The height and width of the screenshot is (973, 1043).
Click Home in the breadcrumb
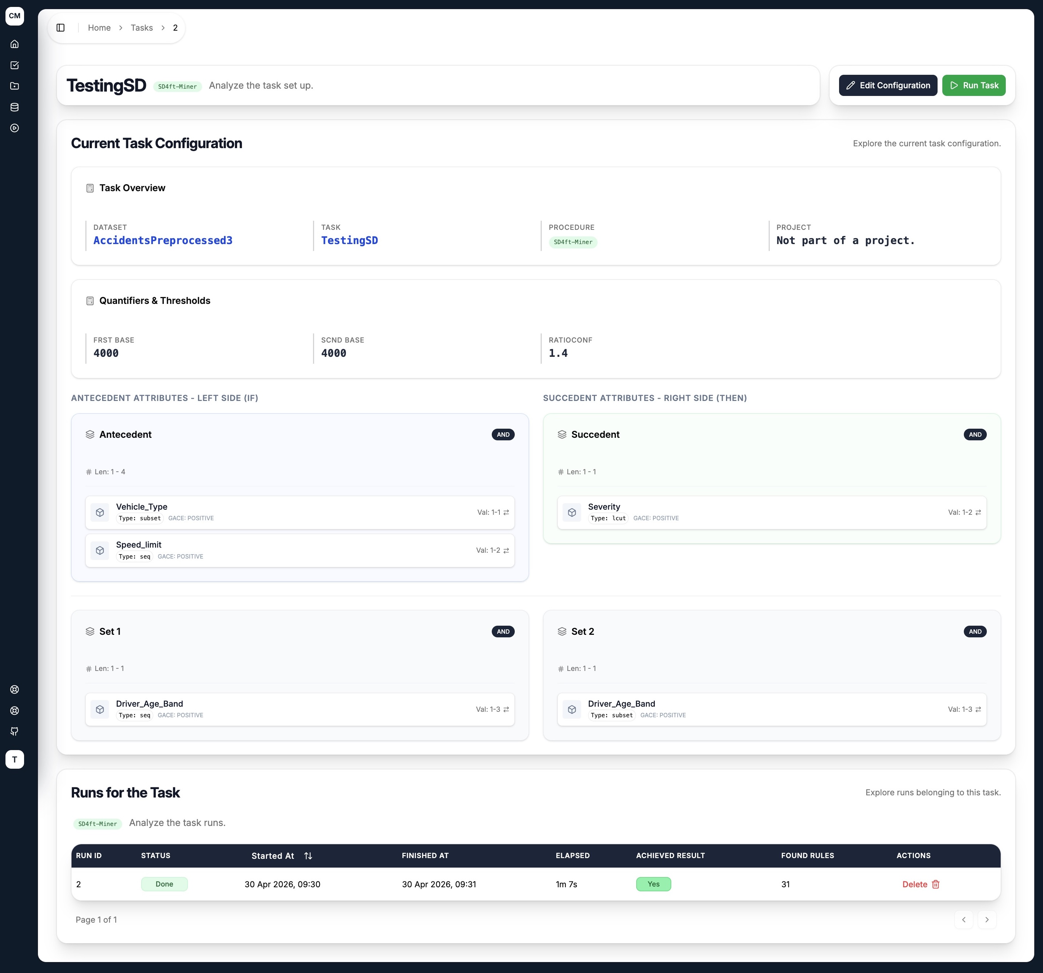click(x=99, y=28)
